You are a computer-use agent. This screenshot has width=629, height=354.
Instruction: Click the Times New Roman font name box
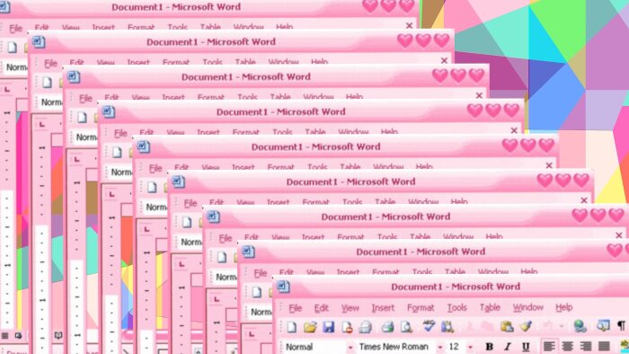pyautogui.click(x=396, y=347)
